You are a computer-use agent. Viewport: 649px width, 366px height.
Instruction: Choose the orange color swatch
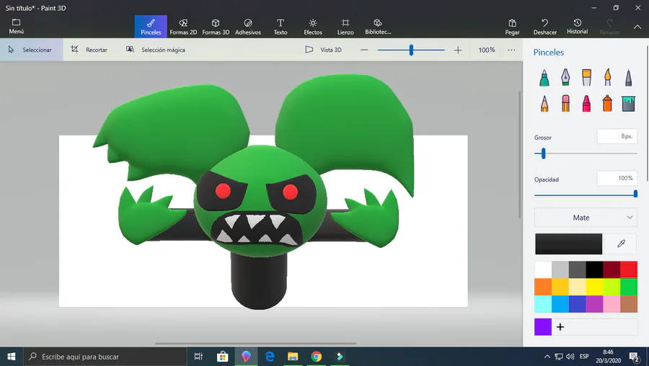pyautogui.click(x=543, y=287)
